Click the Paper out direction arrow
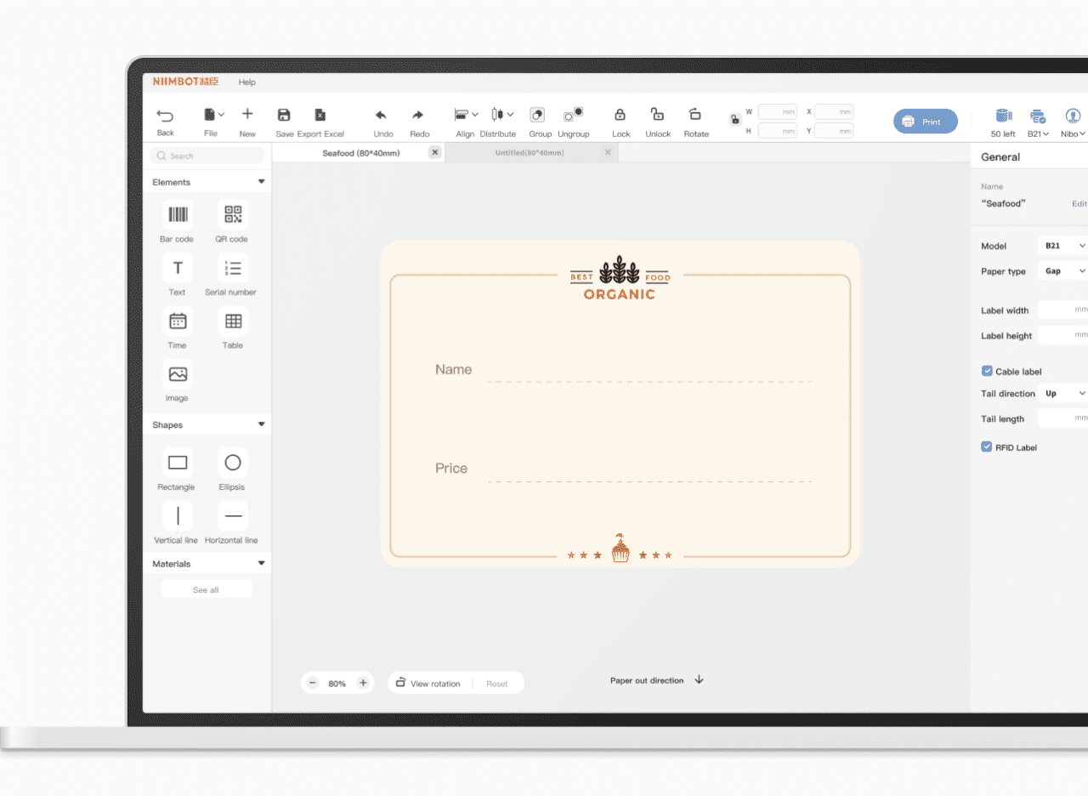Screen dimensions: 1088x796 [699, 679]
